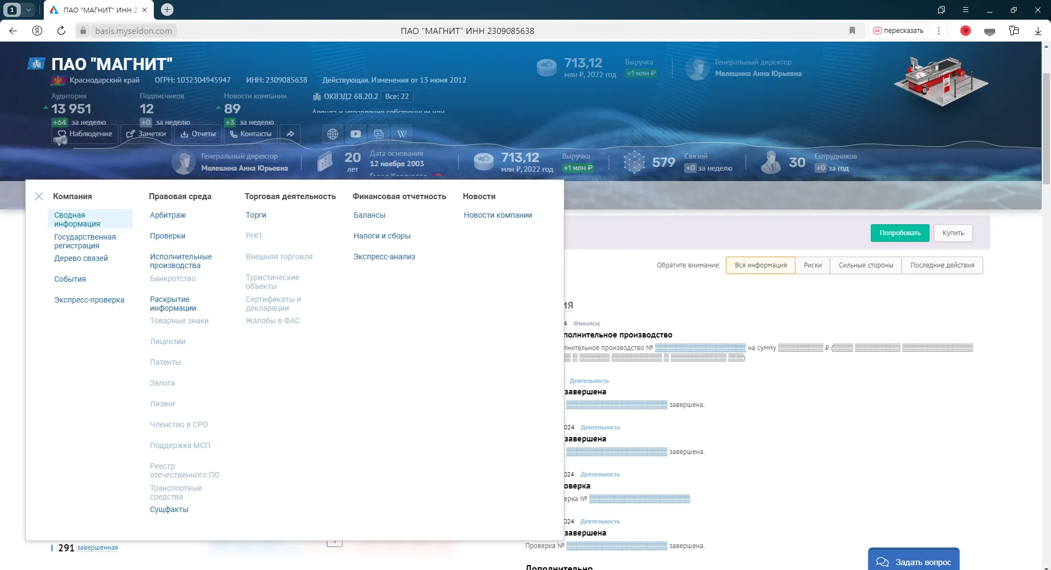Click the address bar domain basis.myseldon.com
This screenshot has height=570, width=1051.
tap(134, 31)
